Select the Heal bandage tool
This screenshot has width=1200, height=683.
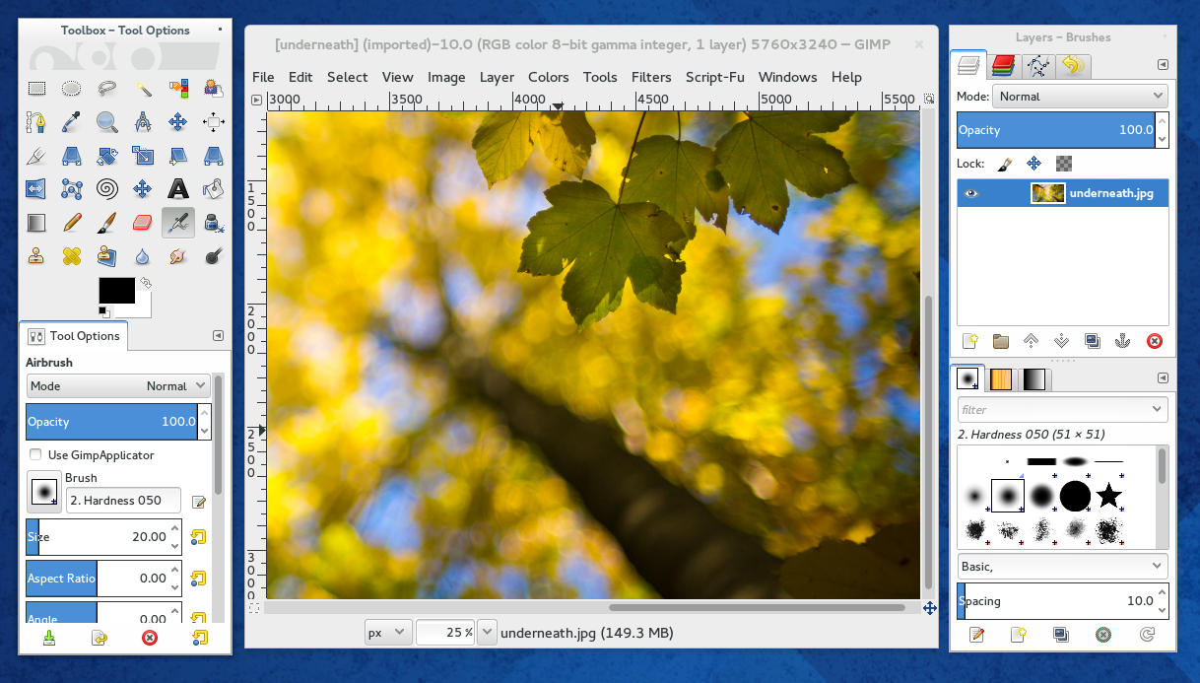72,256
